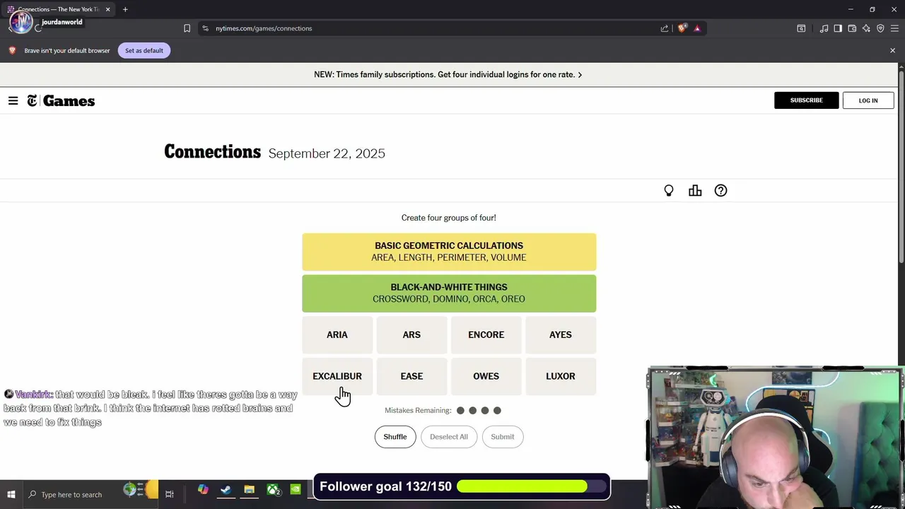Click the Brave Shields lion icon
The height and width of the screenshot is (509, 905).
pos(682,28)
